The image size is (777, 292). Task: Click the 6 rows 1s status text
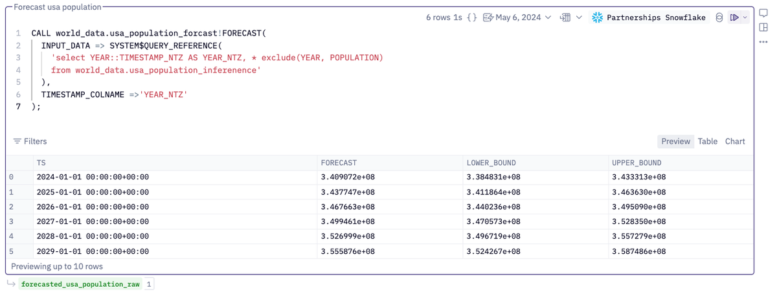tap(444, 17)
